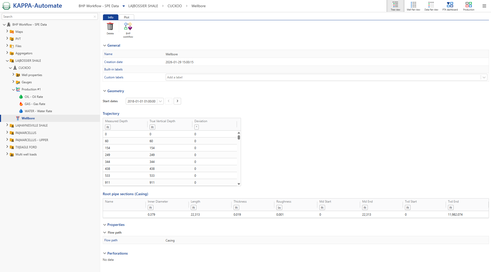The image size is (491, 272).
Task: Switch to the Plot tab
Action: (x=127, y=17)
